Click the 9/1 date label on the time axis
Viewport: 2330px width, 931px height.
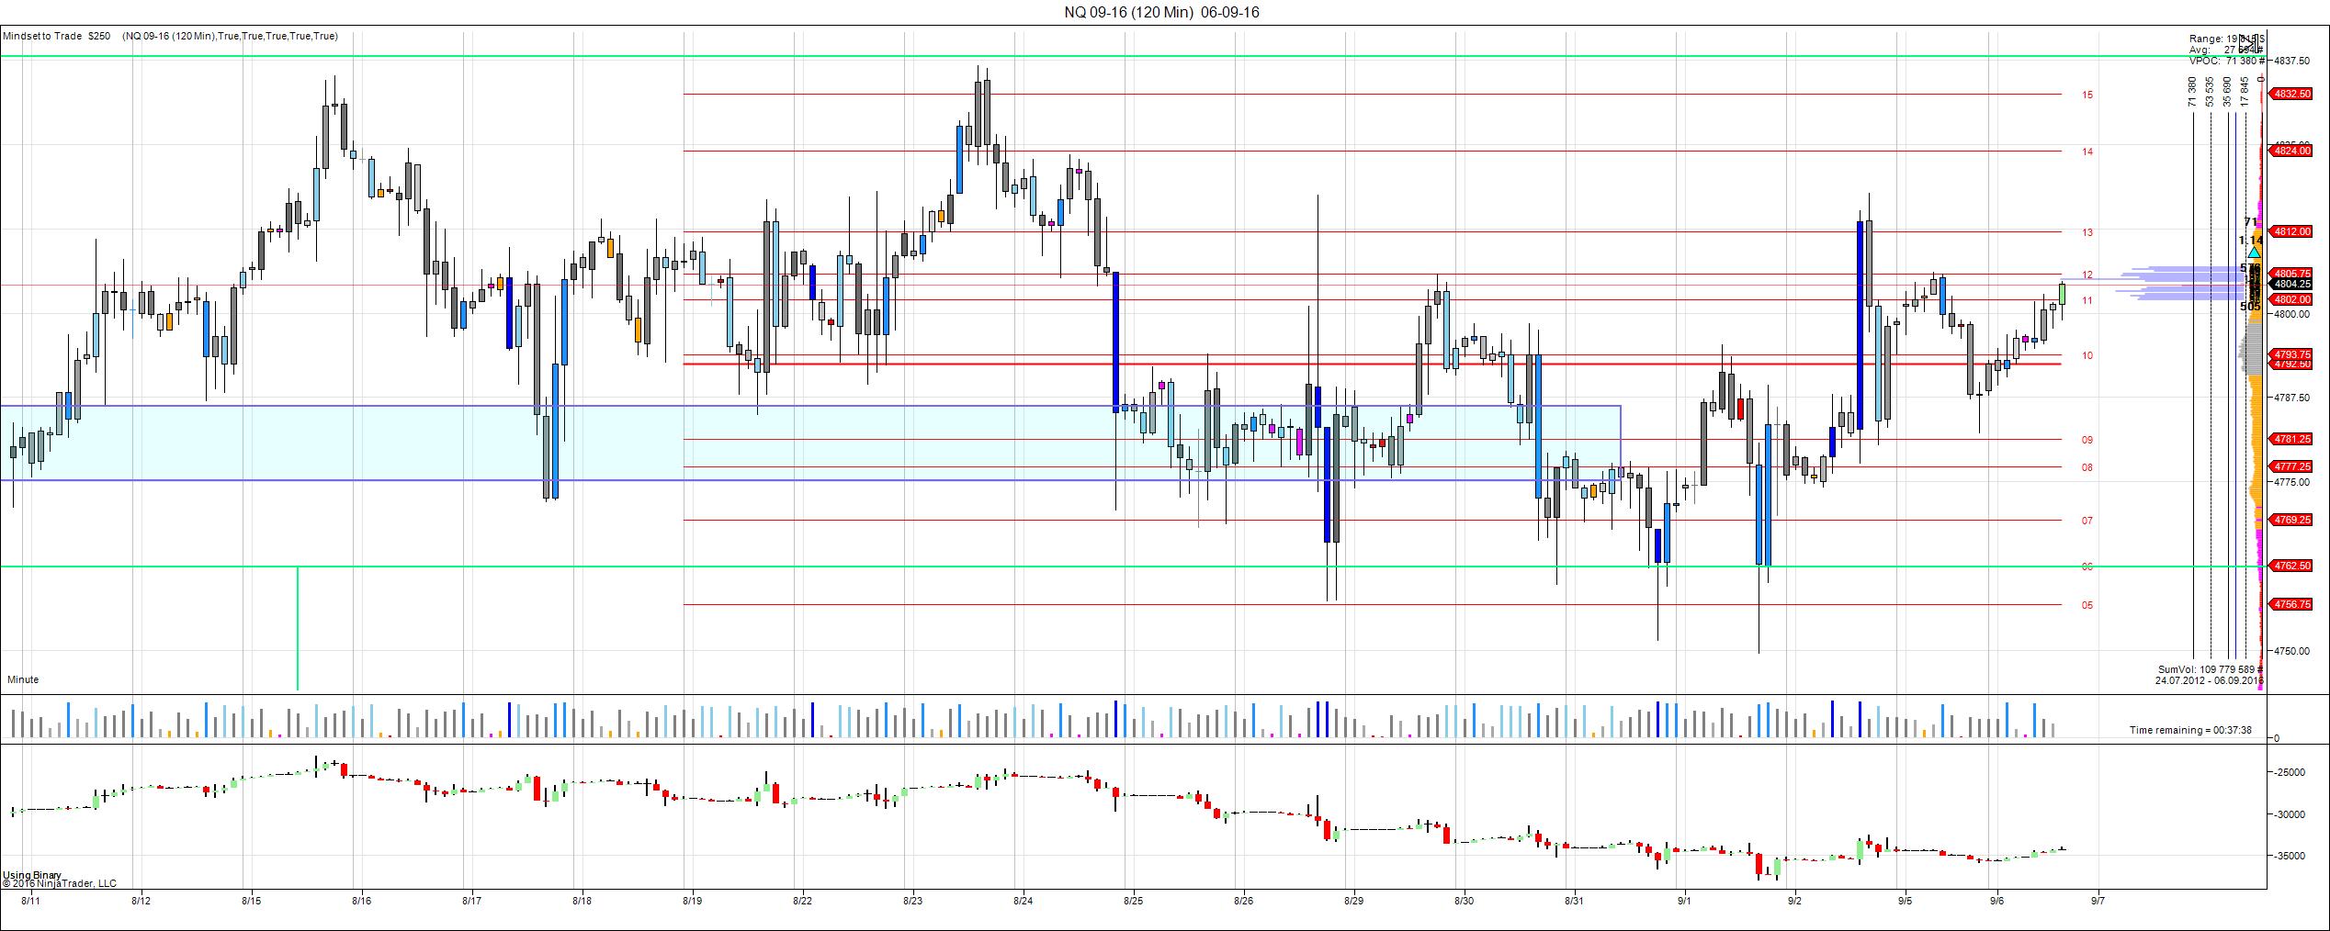coord(1684,902)
